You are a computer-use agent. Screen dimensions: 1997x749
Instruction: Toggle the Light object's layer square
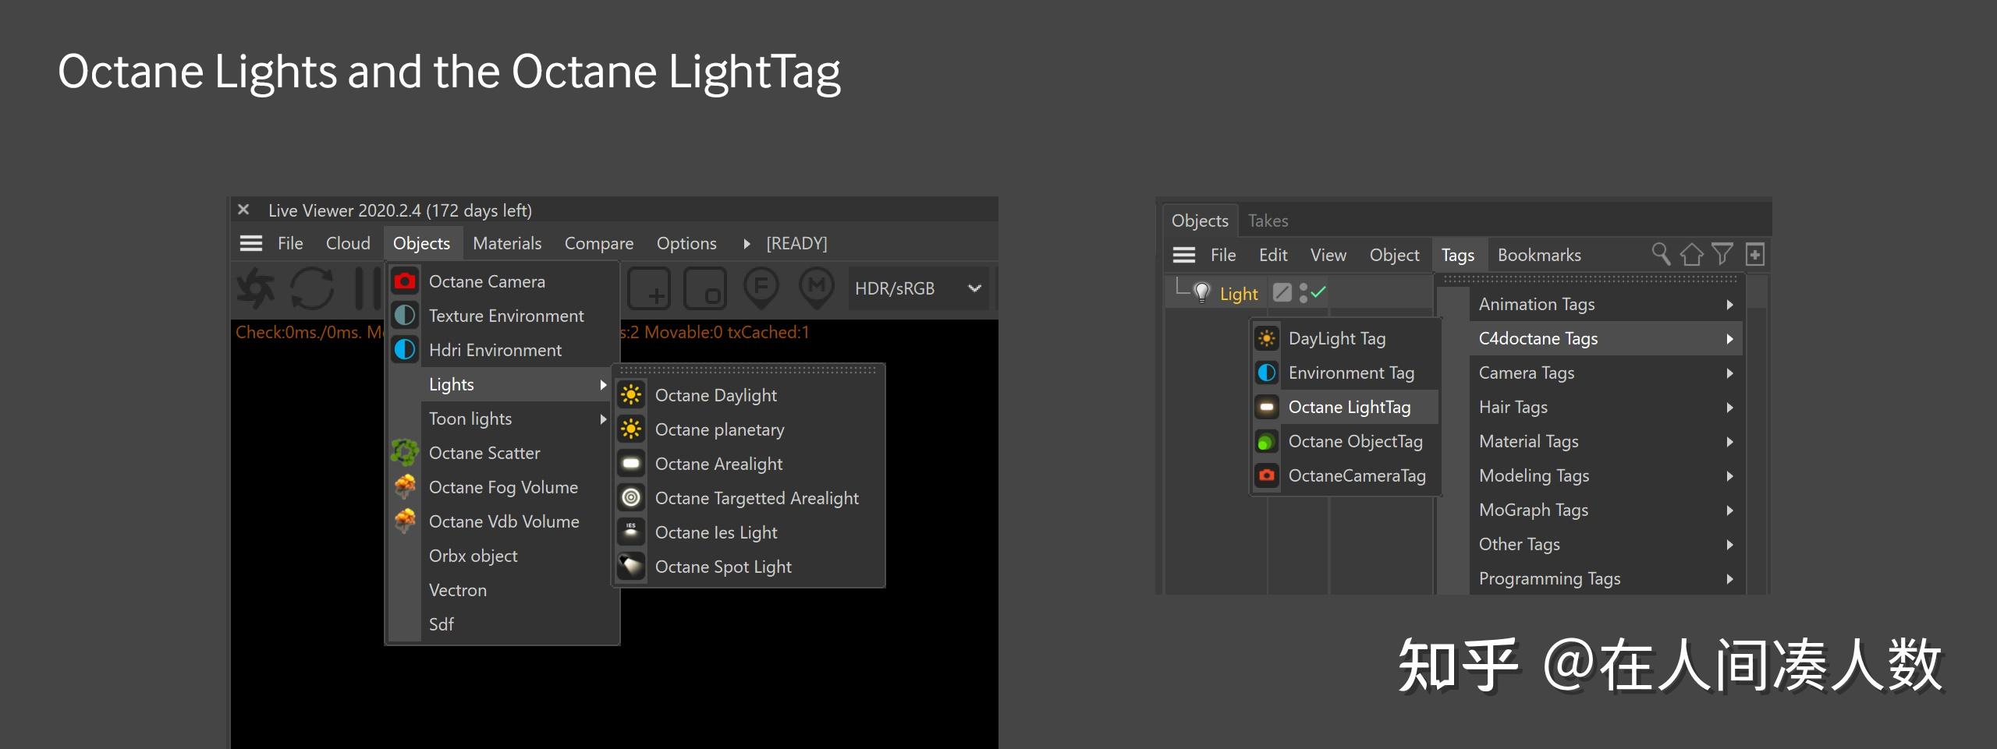coord(1282,293)
